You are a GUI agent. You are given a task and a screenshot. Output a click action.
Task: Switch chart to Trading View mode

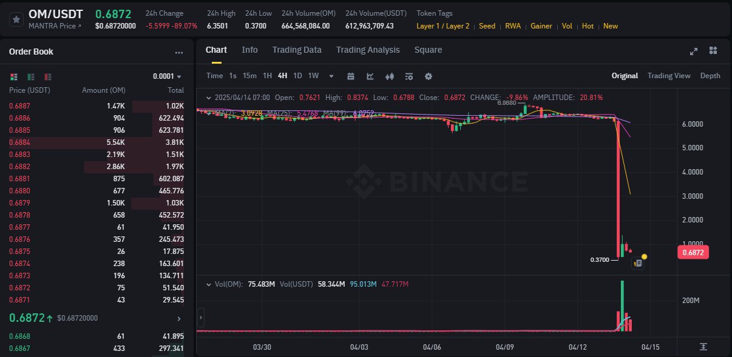coord(669,76)
